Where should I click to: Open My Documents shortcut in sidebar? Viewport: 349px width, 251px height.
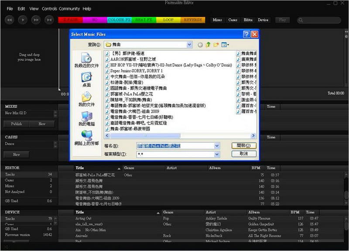coord(86,99)
